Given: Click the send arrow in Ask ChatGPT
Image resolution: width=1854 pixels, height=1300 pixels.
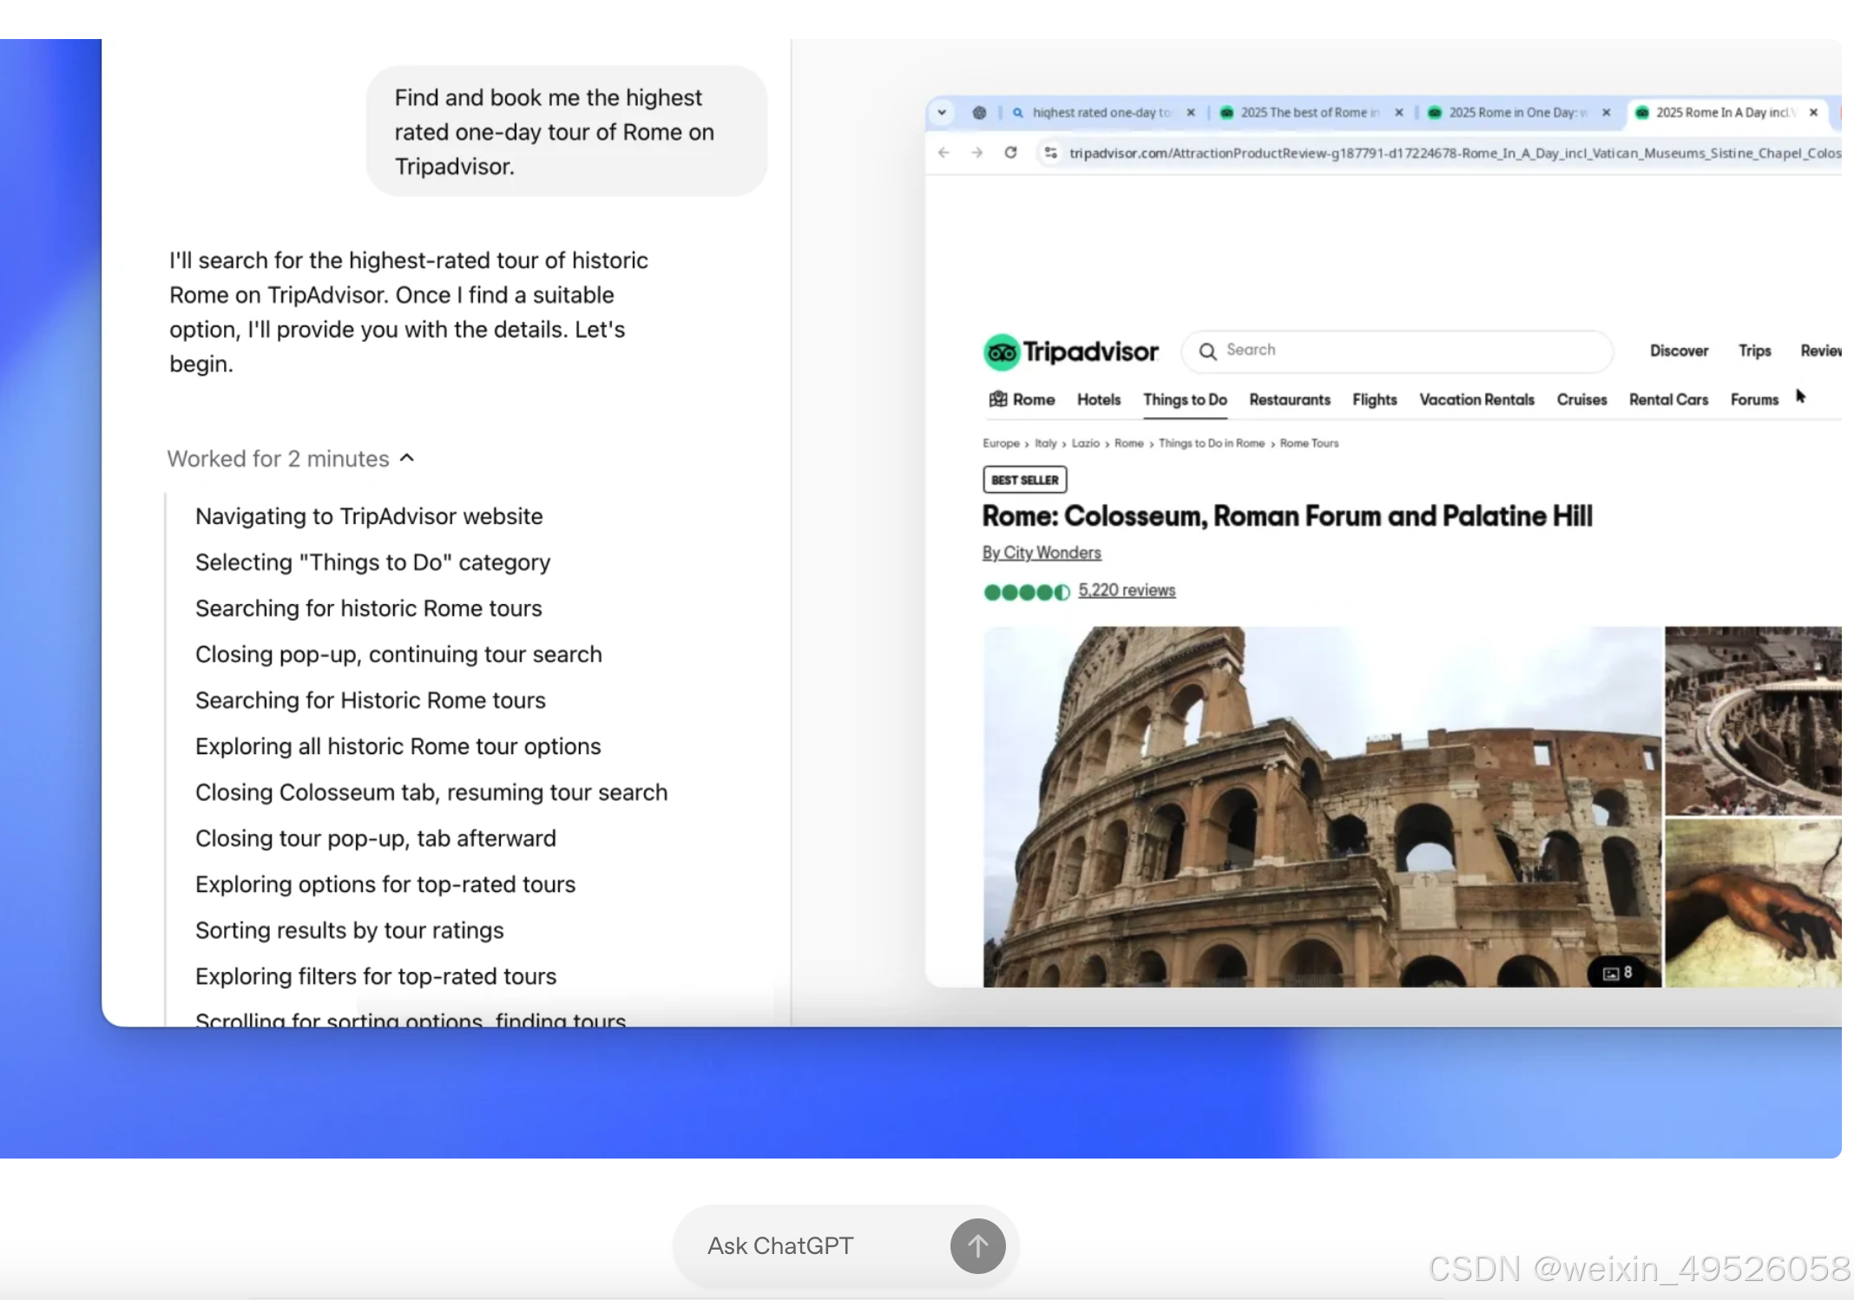Looking at the screenshot, I should coord(977,1246).
